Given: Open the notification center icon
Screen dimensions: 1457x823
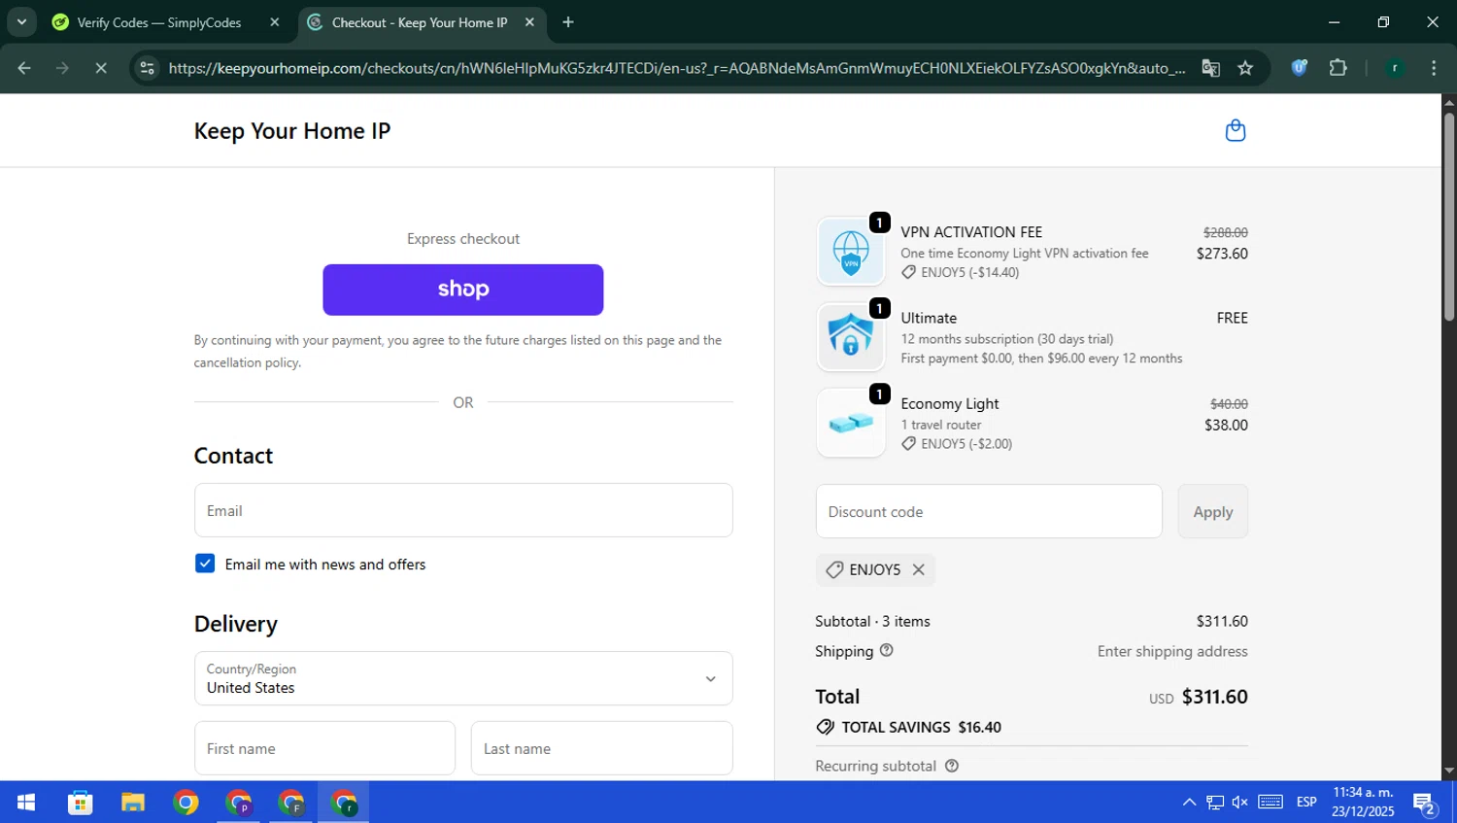Looking at the screenshot, I should [1425, 803].
